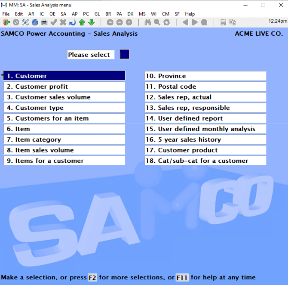288x285 pixels.
Task: Click the F11 help key hint
Action: [x=182, y=277]
